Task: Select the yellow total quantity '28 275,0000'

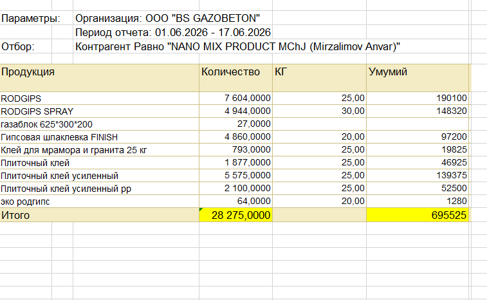Action: point(235,215)
